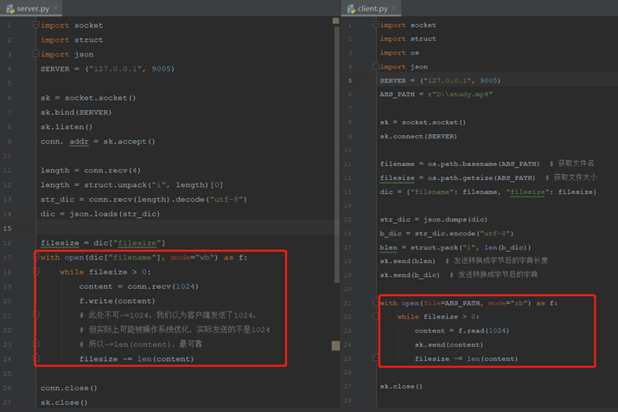Click the inspection status square atop server.py scrollbar
618x412 pixels.
[336, 21]
